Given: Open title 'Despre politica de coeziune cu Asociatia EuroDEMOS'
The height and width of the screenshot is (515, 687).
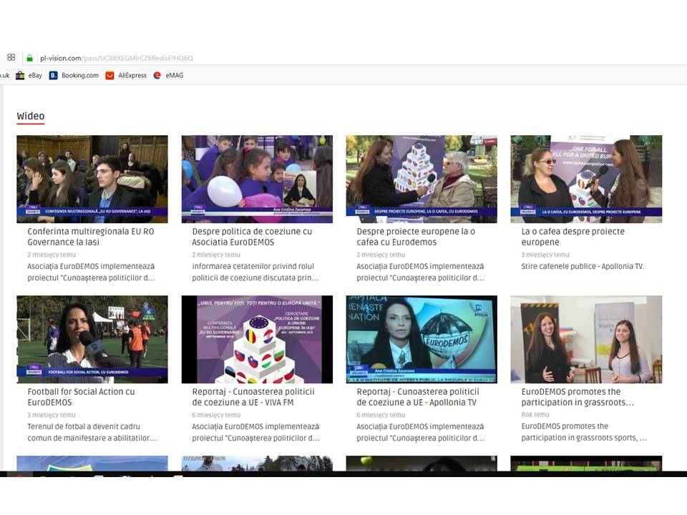Looking at the screenshot, I should pyautogui.click(x=252, y=237).
